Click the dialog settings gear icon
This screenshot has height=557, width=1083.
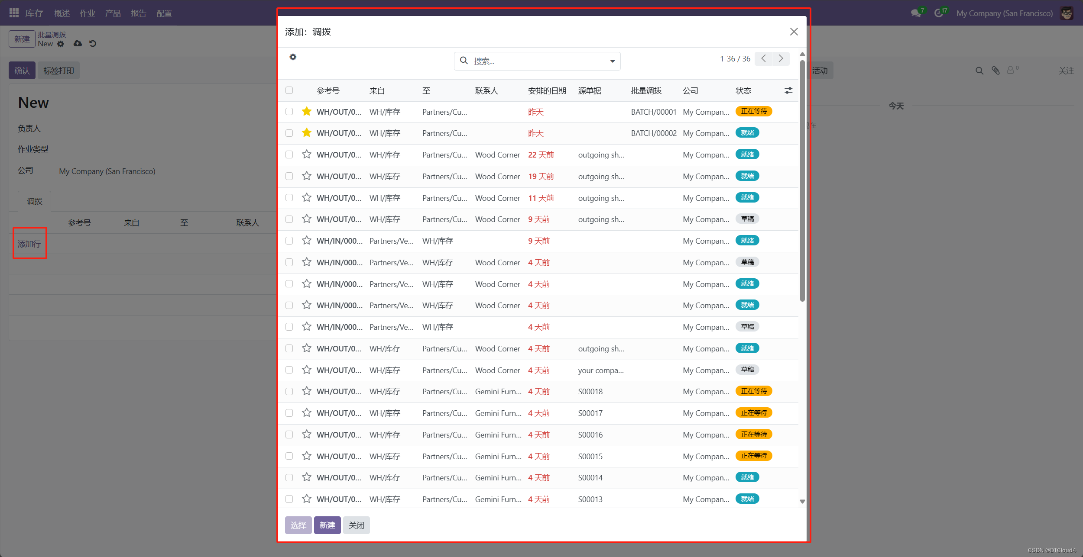click(293, 57)
